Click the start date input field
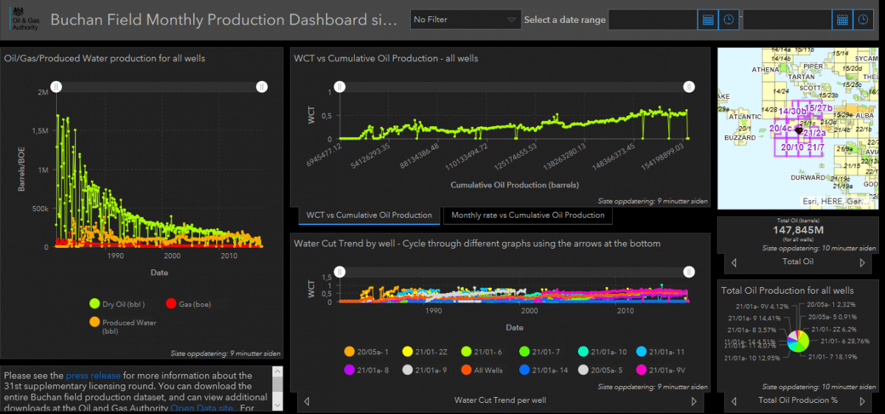The width and height of the screenshot is (885, 414). click(x=652, y=20)
